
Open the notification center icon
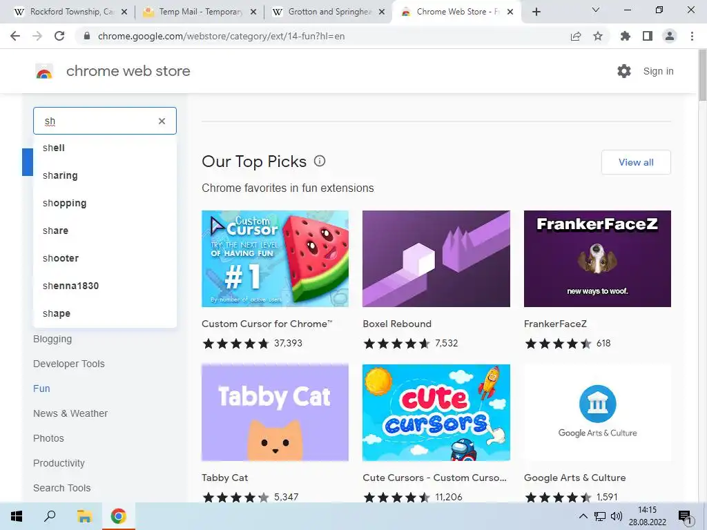click(x=686, y=517)
